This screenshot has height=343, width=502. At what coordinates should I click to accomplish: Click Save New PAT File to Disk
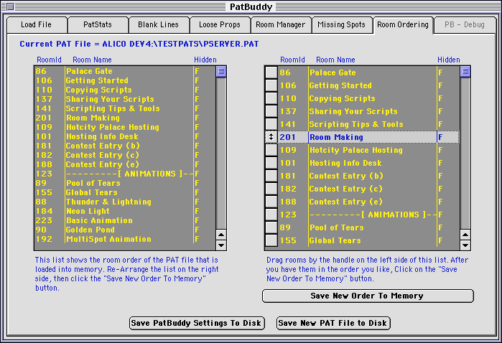(x=333, y=323)
